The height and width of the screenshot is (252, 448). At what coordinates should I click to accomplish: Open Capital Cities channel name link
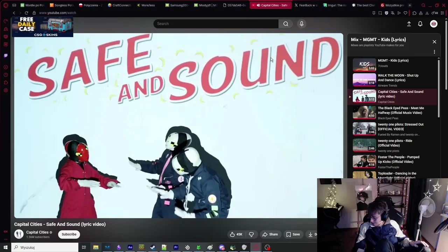(37, 232)
